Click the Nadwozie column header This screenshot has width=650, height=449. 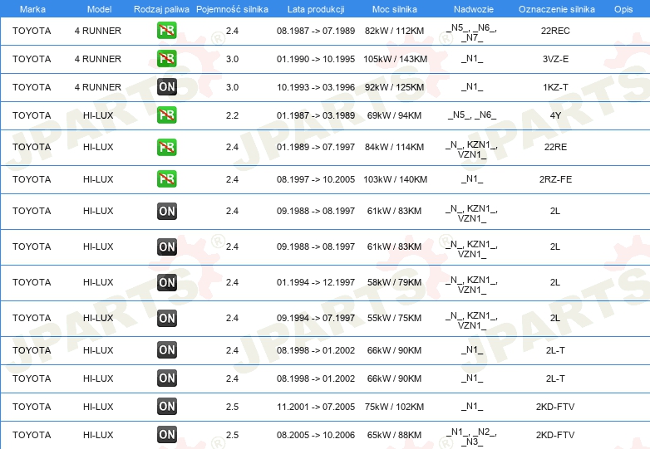click(474, 9)
